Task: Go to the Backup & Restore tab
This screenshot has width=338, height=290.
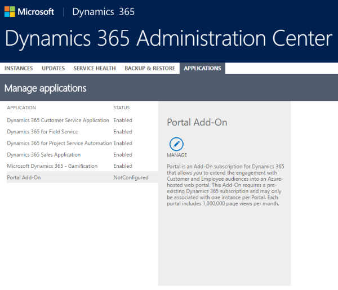Action: click(150, 68)
